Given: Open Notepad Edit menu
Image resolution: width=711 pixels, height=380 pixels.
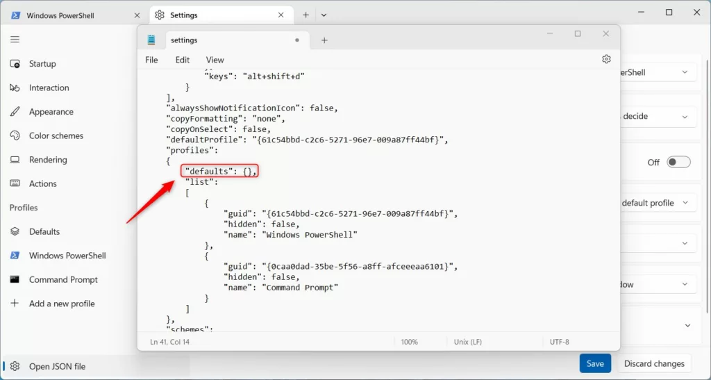Looking at the screenshot, I should click(183, 60).
